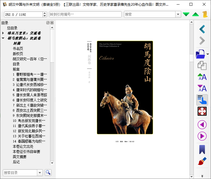The height and width of the screenshot is (179, 211).
Task: Click the magnifier to search the contents
Action: click(x=48, y=172)
